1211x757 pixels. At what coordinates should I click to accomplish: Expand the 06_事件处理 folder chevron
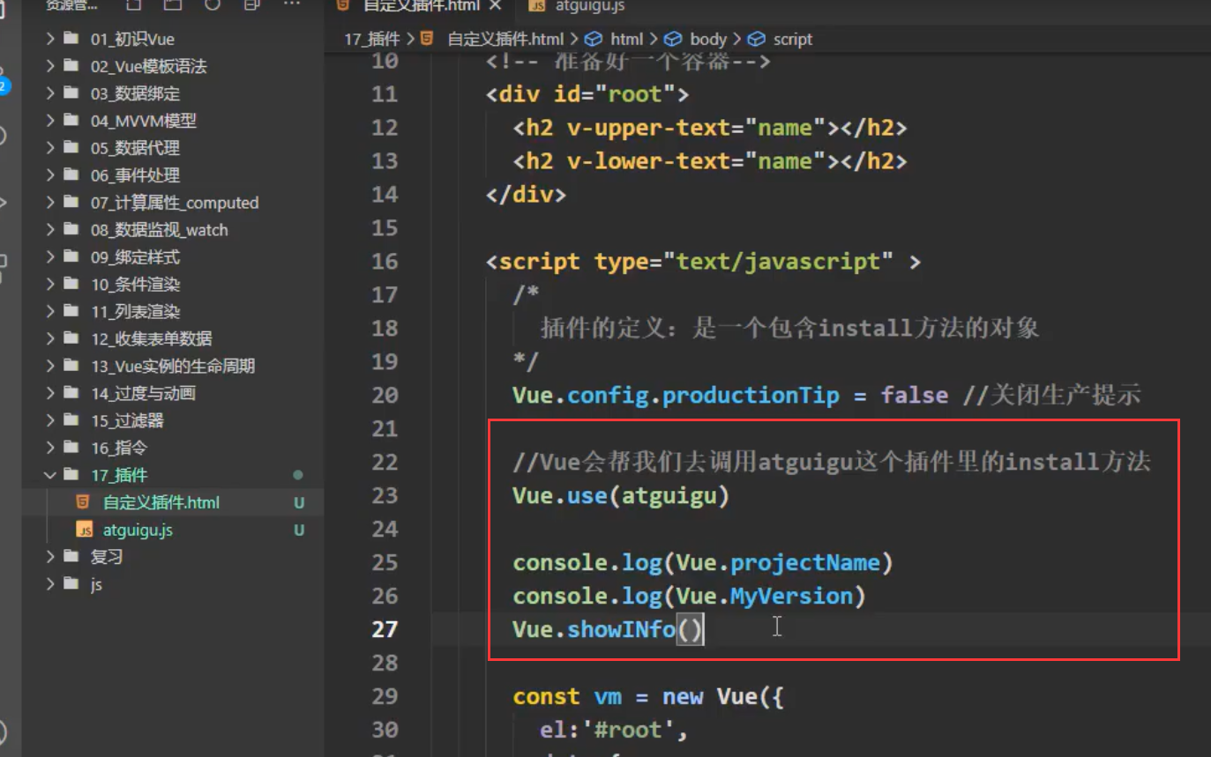[50, 175]
